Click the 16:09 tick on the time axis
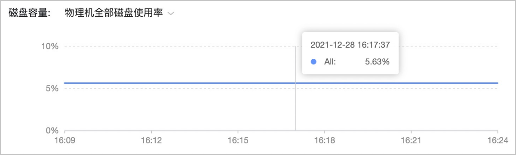This screenshot has height=155, width=516. coord(64,140)
